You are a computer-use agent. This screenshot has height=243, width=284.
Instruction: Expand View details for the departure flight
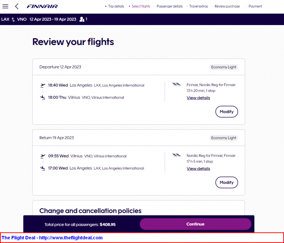tap(198, 98)
